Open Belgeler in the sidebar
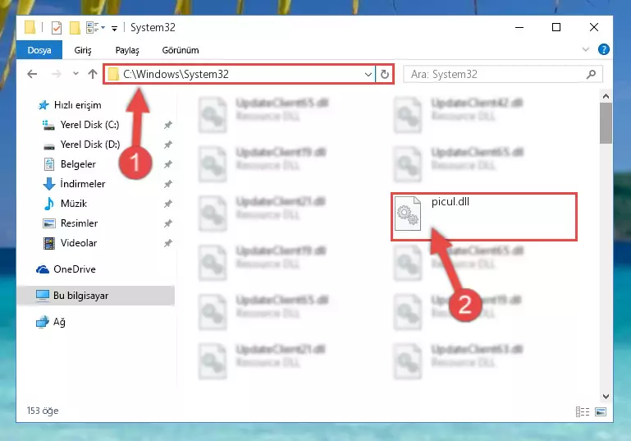This screenshot has width=631, height=441. coord(78,164)
